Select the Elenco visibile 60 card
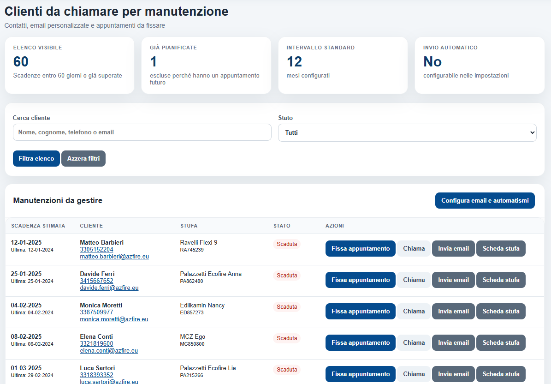The image size is (551, 384). 70,66
